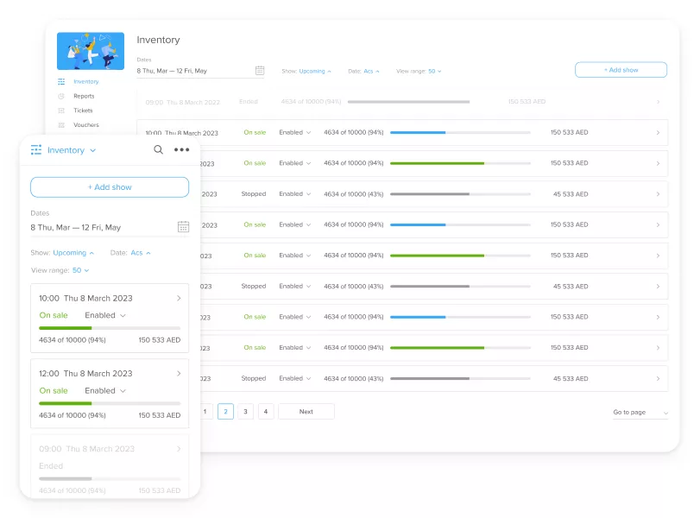Screen dimensions: 700x518
Task: Open the Go to page dropdown
Action: (640, 413)
